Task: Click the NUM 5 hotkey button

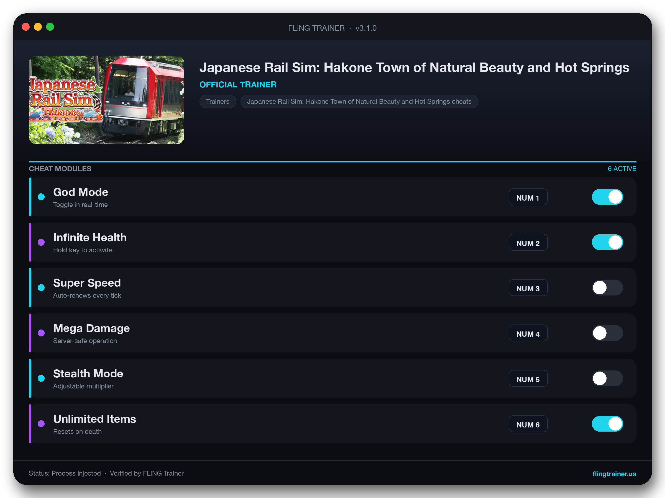Action: point(528,378)
